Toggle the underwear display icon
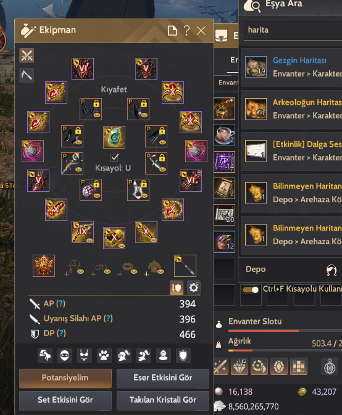342x415 pixels. (84, 355)
